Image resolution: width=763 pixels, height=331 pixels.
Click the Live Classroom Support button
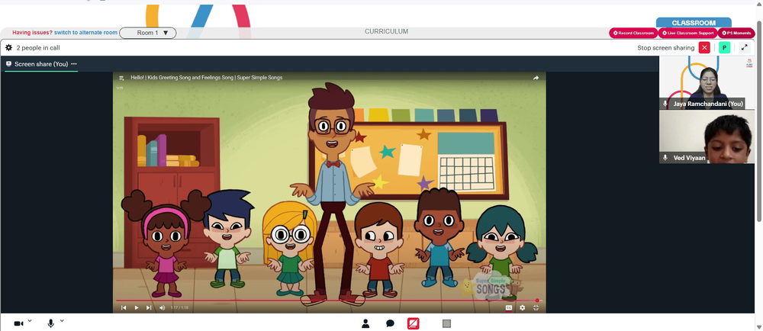(687, 33)
